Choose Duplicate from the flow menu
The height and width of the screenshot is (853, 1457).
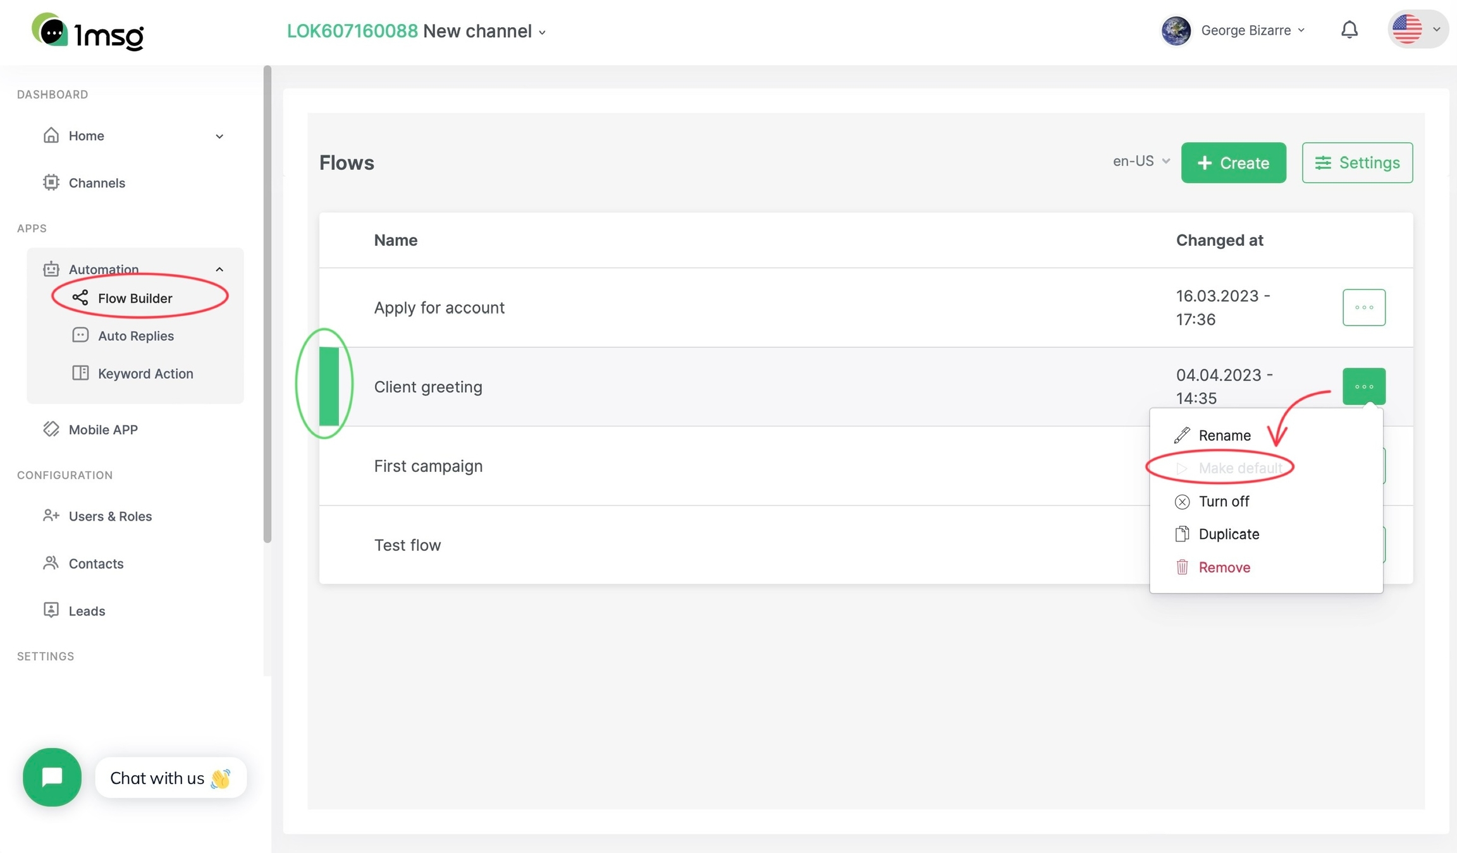[1228, 534]
